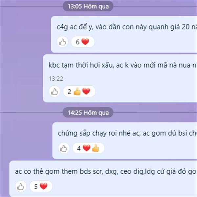The width and height of the screenshot is (197, 197).
Task: Like the 'kbc tạm thời hơi xấu' message
Action: coord(55,91)
